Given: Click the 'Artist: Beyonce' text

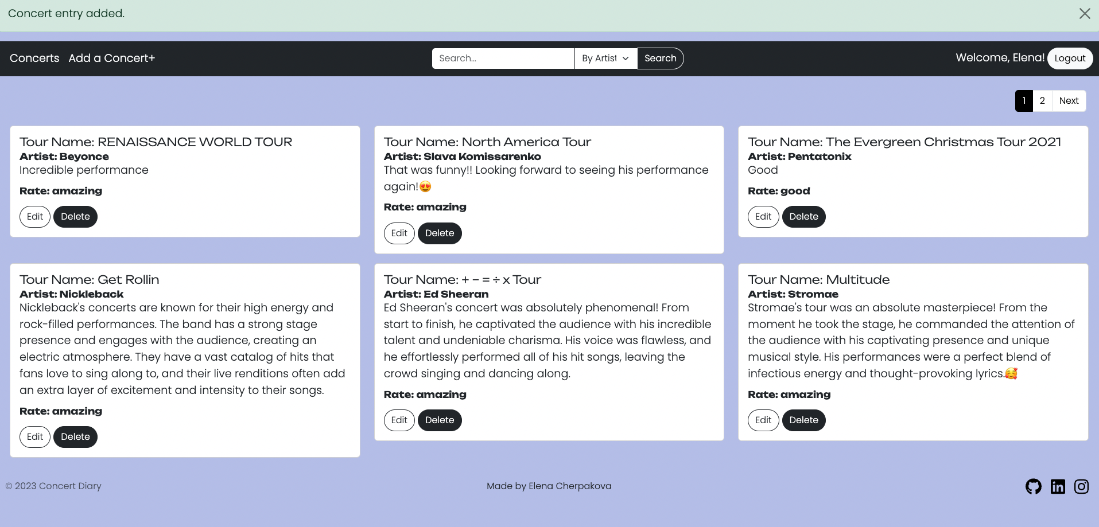Looking at the screenshot, I should (x=64, y=157).
